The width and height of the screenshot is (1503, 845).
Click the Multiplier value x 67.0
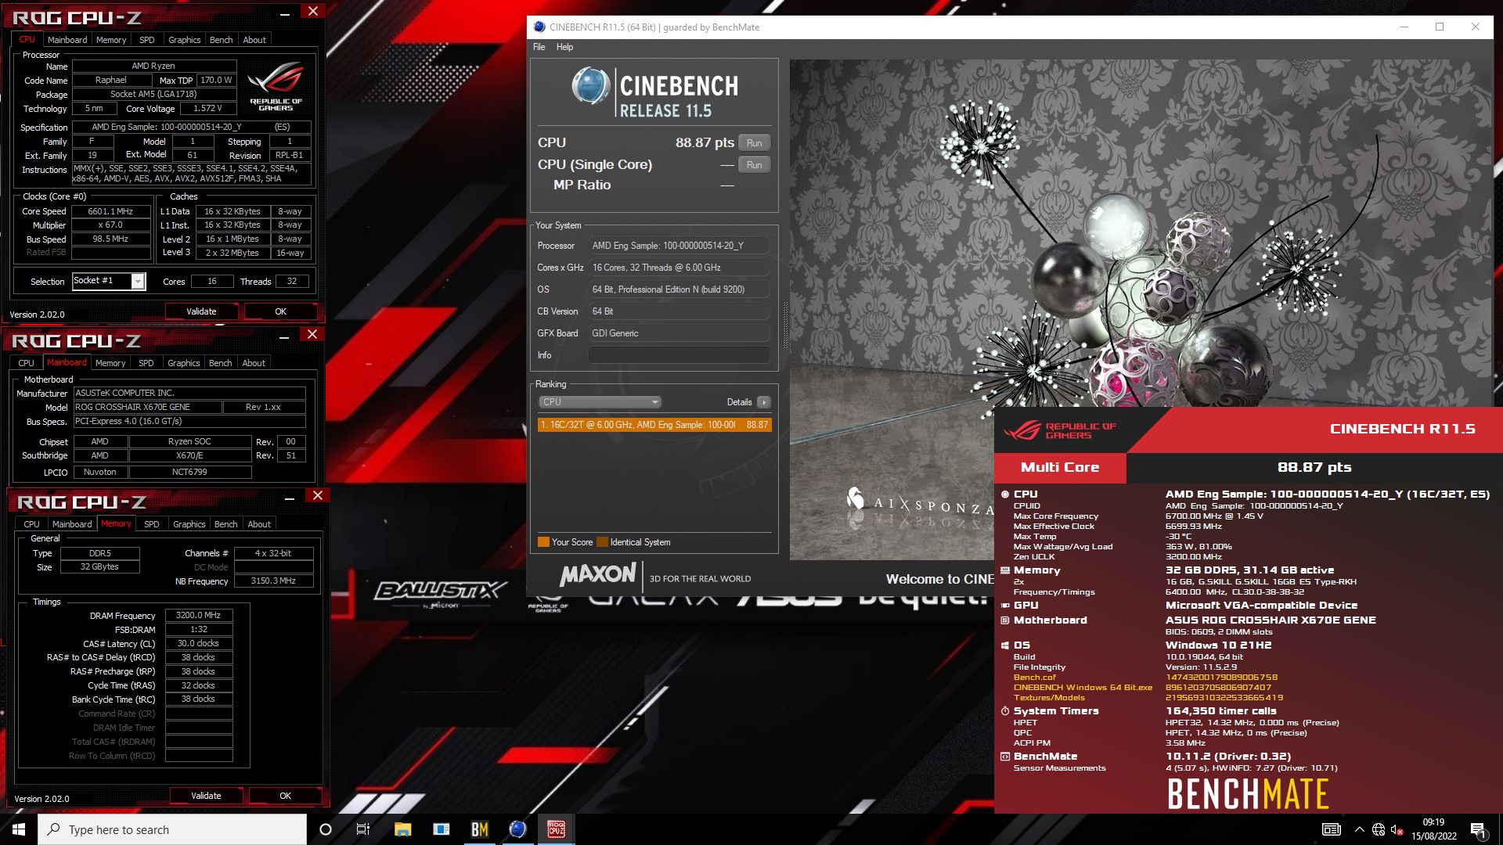pos(111,225)
